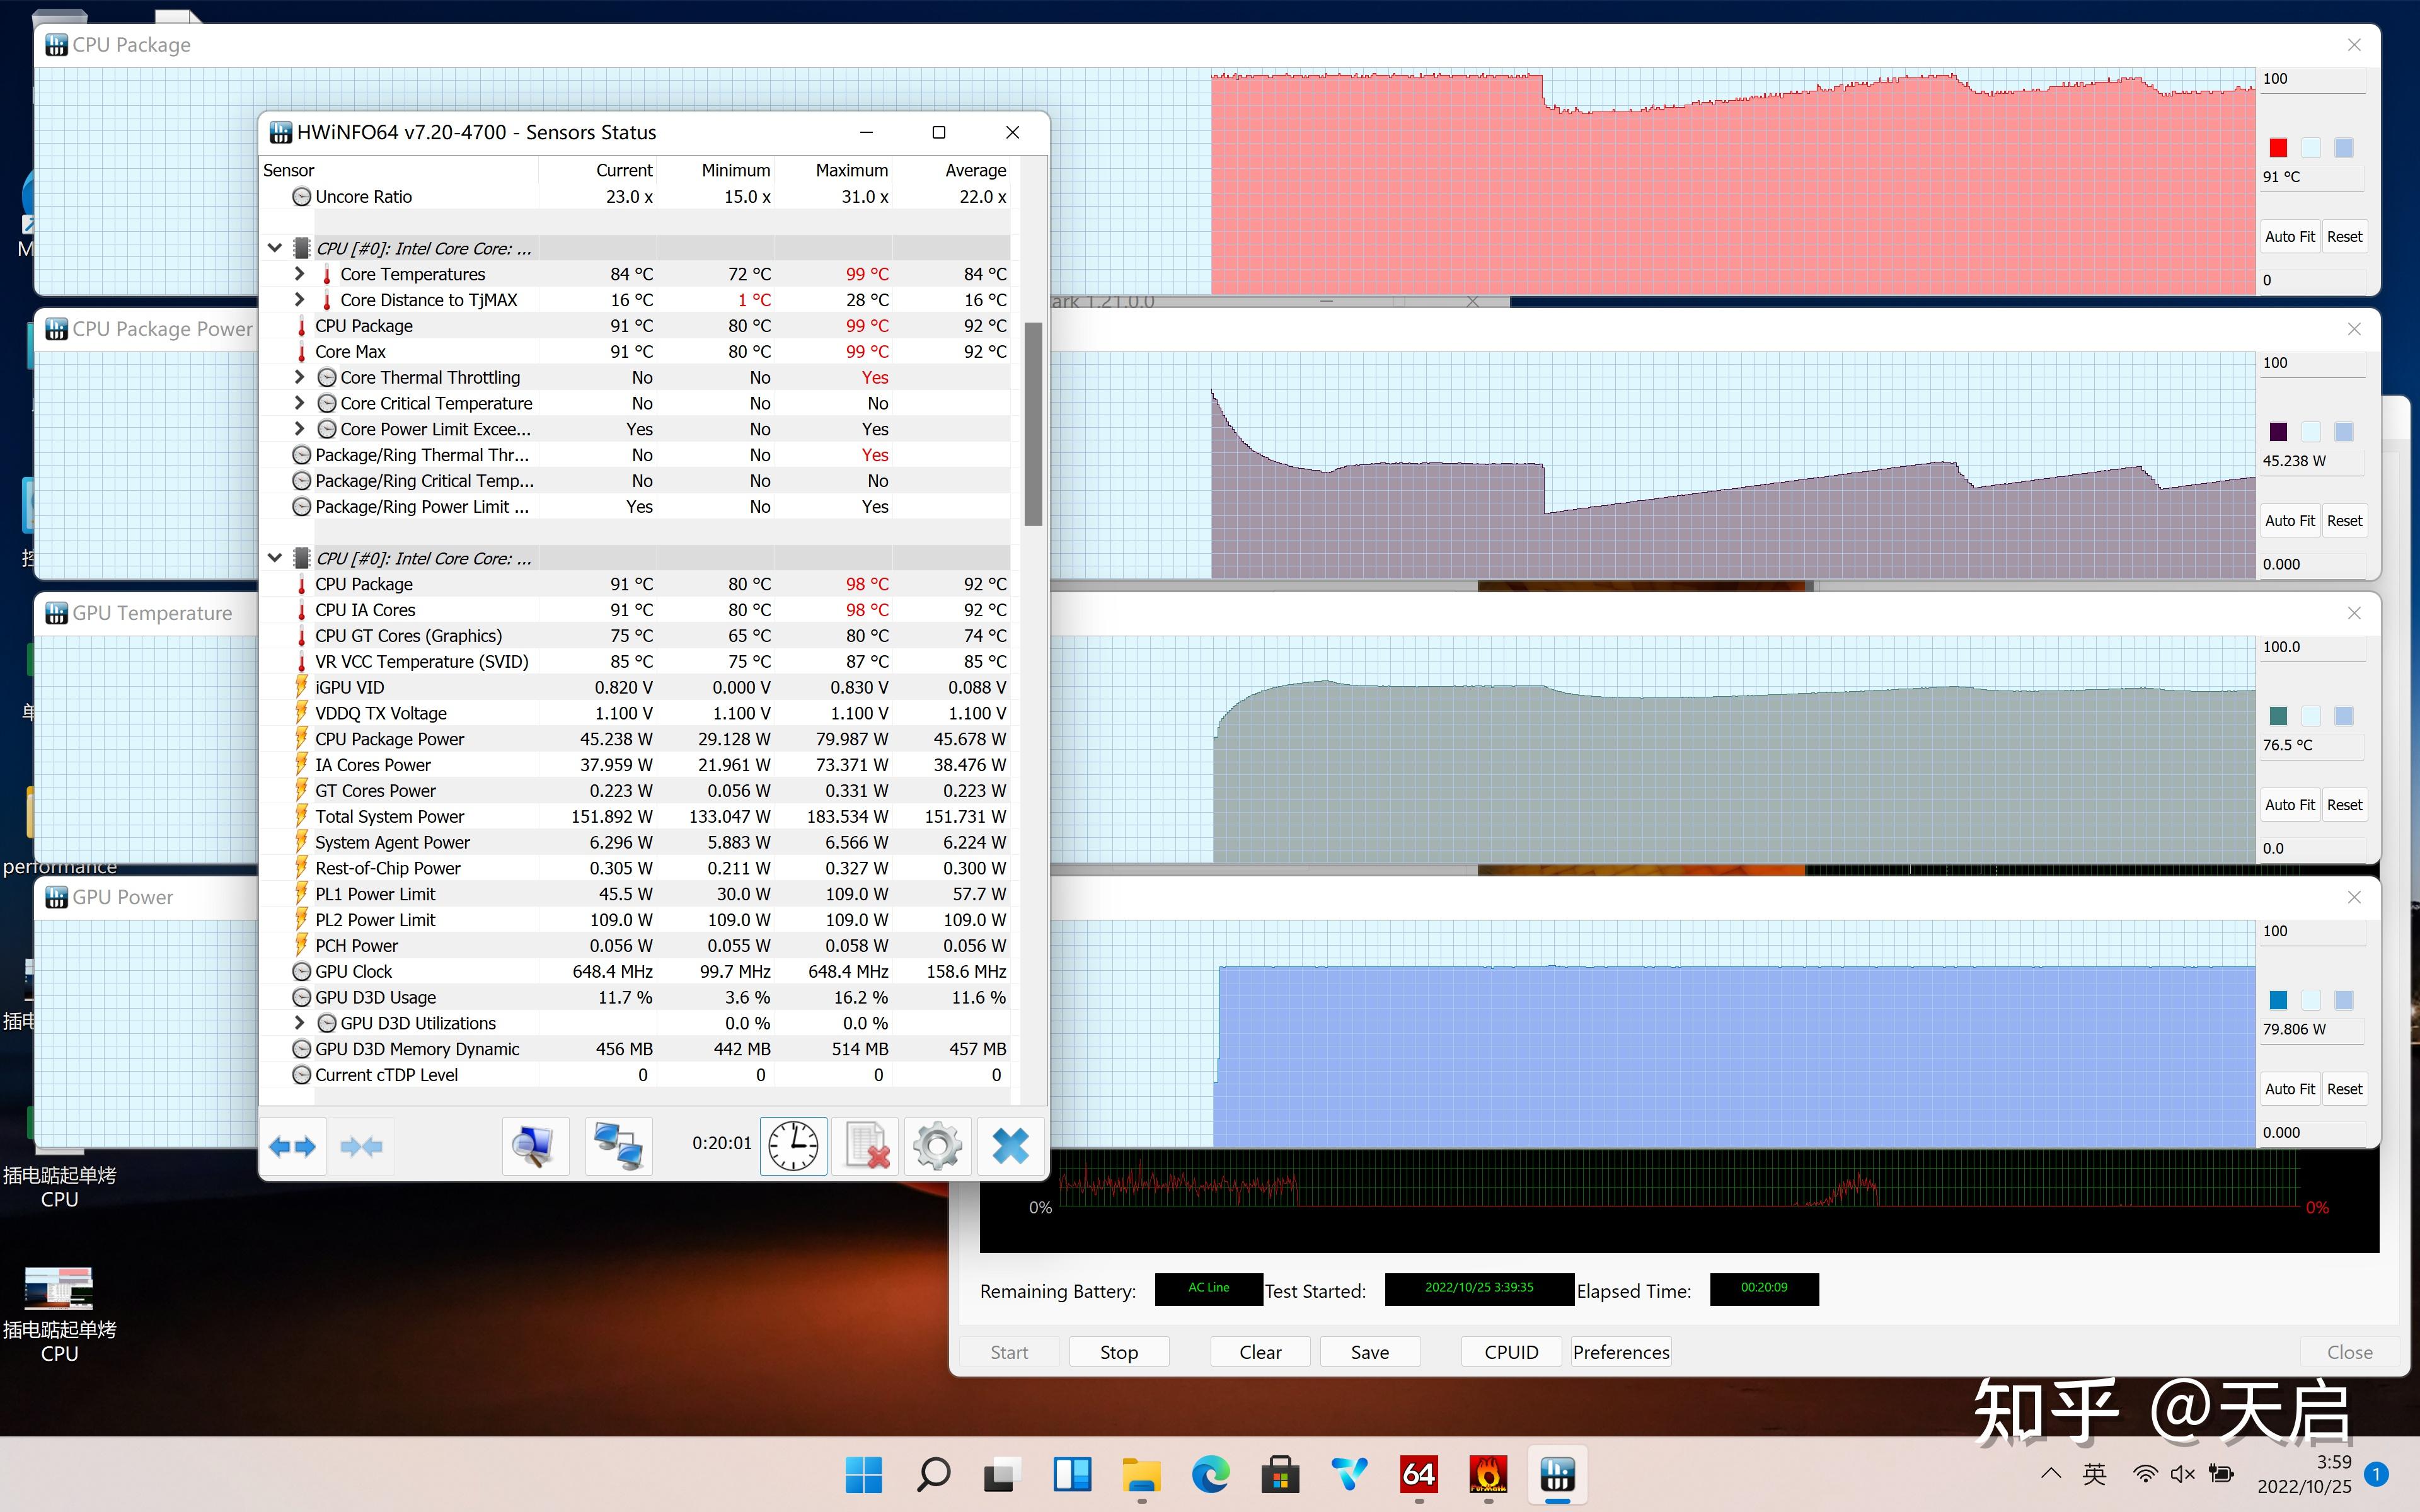
Task: Expand the Core Distance to TjMAX row
Action: (299, 299)
